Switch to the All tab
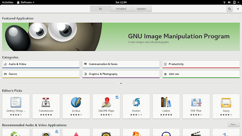The height and width of the screenshot is (136, 242). click(x=101, y=9)
